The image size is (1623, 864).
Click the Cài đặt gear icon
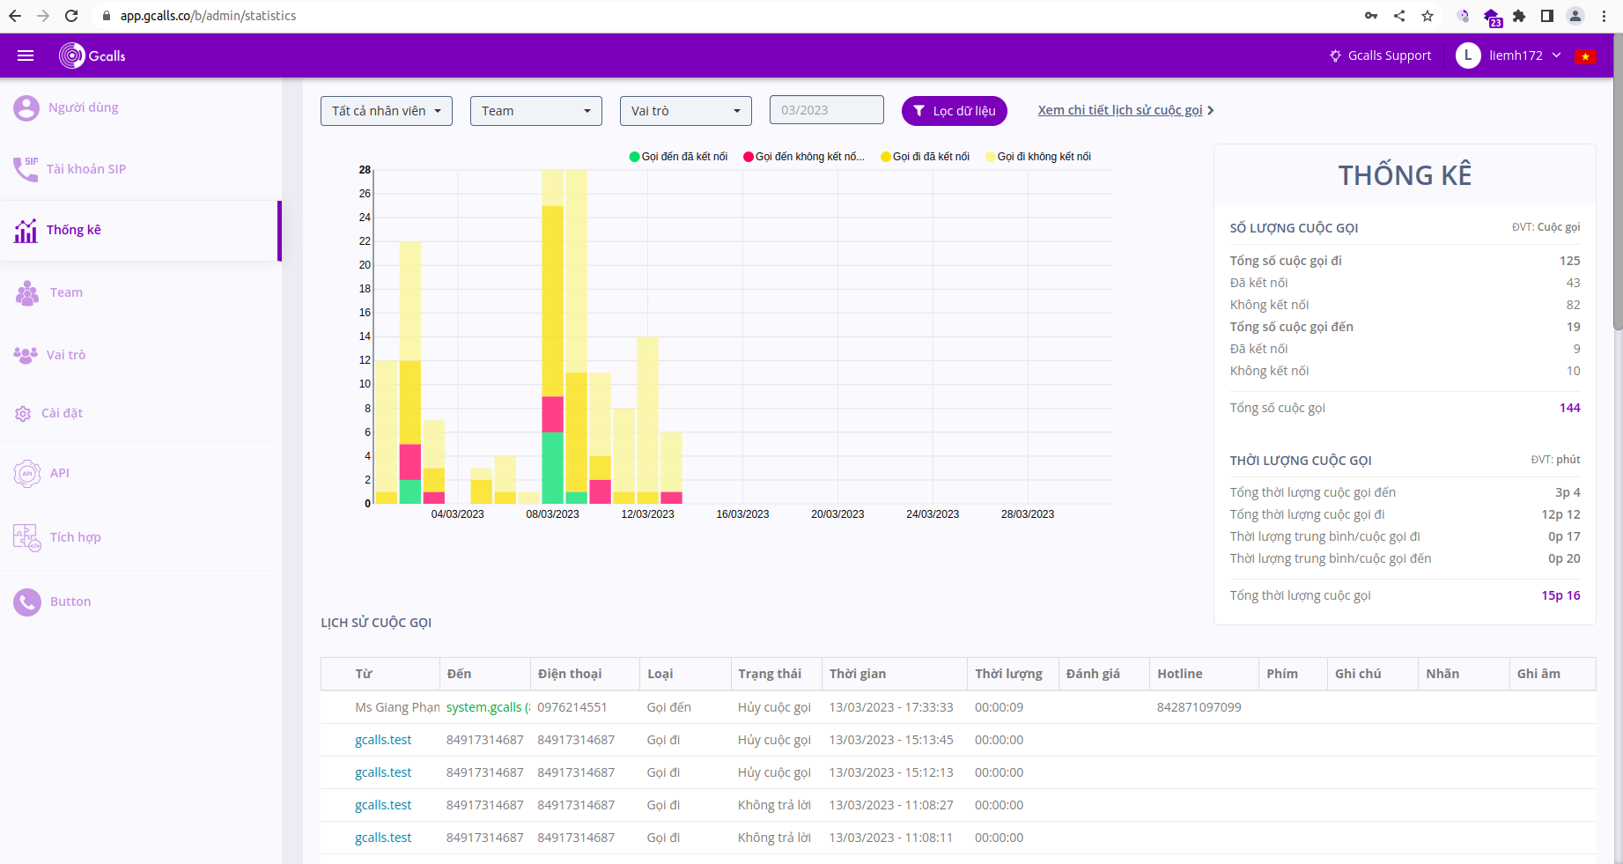[23, 413]
